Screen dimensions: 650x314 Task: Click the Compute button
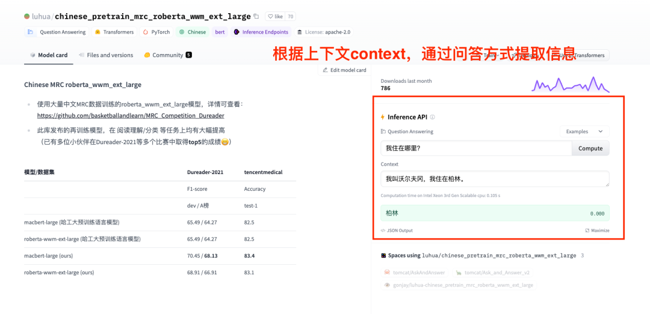coord(591,148)
